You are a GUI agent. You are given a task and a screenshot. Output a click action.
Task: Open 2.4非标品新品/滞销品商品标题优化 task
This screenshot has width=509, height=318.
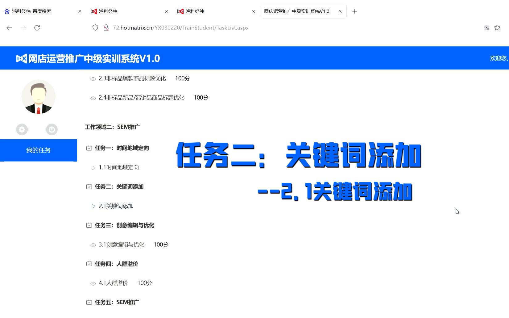pos(141,98)
